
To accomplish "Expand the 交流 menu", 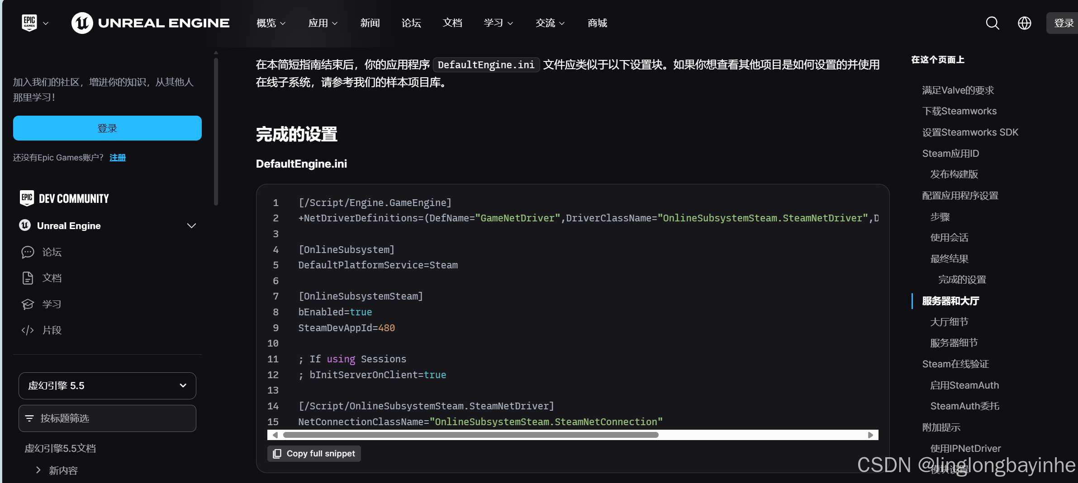I will (550, 23).
